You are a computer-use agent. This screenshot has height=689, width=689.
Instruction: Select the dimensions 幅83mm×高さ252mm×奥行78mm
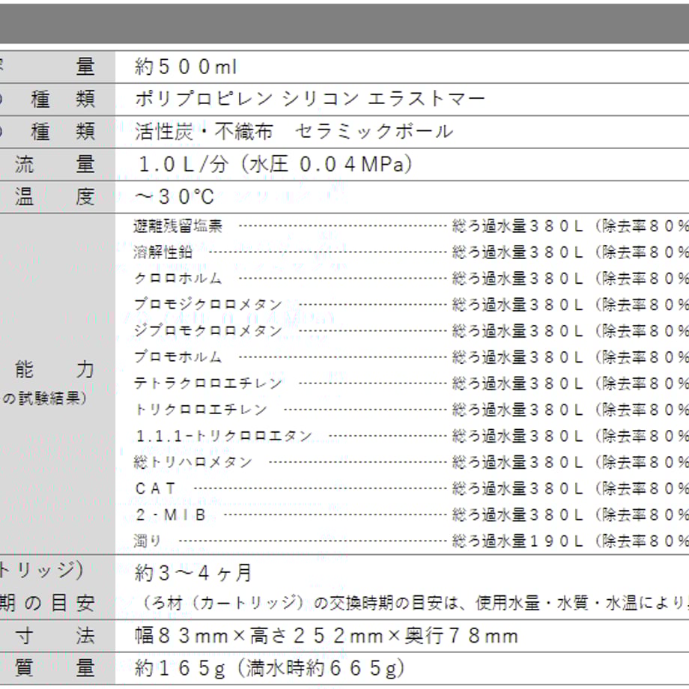coord(327,636)
